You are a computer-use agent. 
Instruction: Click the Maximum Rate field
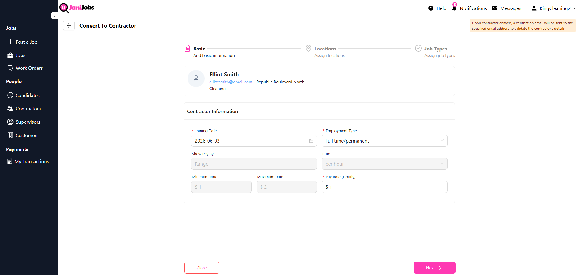pos(287,187)
